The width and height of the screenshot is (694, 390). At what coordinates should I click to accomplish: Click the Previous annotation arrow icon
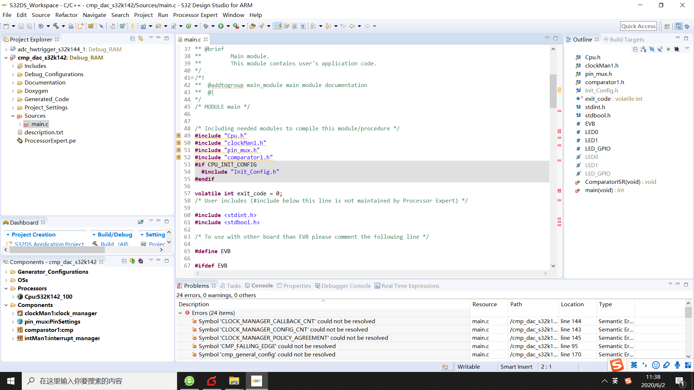tap(328, 26)
